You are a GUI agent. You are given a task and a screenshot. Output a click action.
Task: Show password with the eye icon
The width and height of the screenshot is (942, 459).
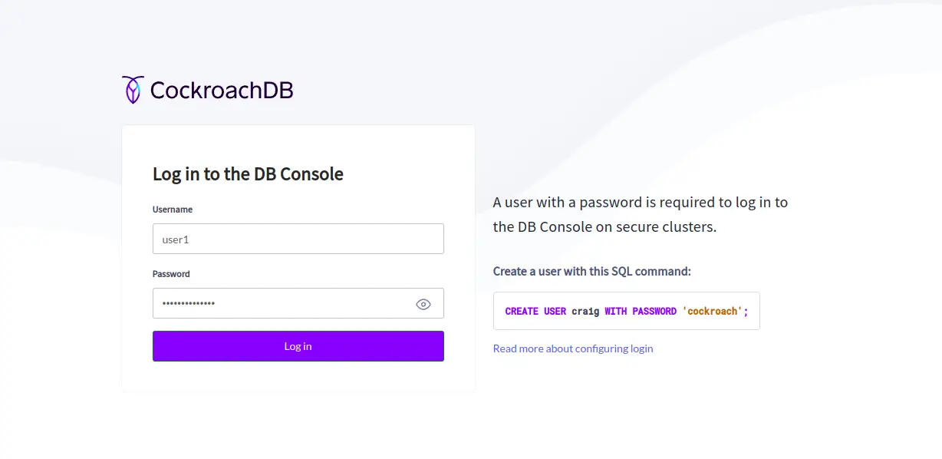click(423, 304)
